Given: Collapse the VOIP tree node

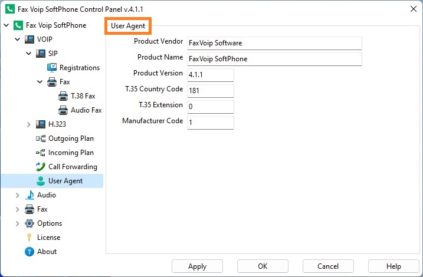Looking at the screenshot, I should [x=18, y=39].
